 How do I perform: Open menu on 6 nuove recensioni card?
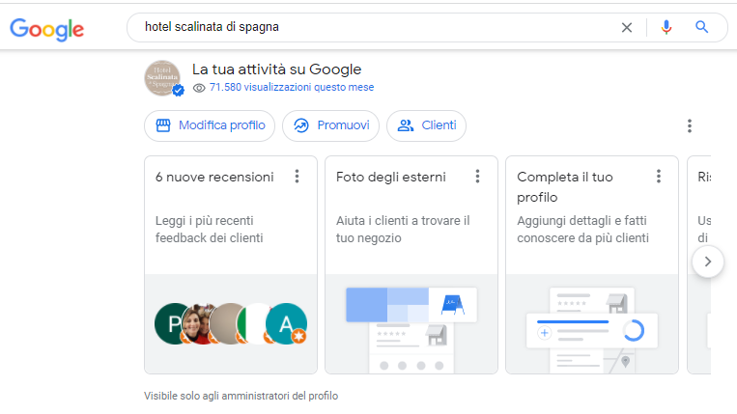click(297, 177)
